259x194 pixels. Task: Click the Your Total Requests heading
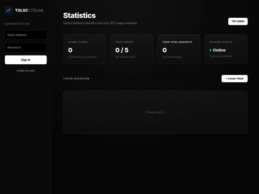click(x=177, y=42)
